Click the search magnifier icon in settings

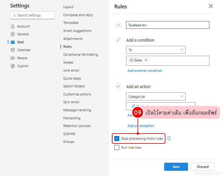[x=14, y=15]
